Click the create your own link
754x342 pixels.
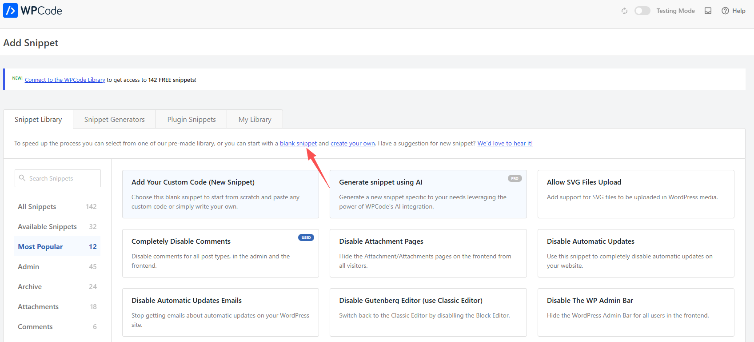(x=353, y=143)
